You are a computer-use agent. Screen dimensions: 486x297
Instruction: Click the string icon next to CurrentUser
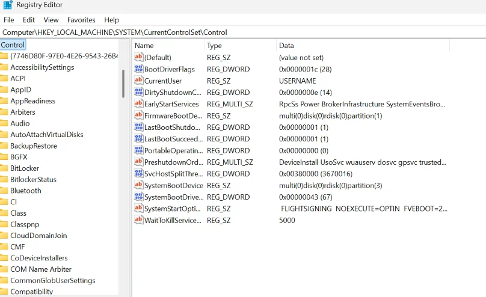point(138,80)
